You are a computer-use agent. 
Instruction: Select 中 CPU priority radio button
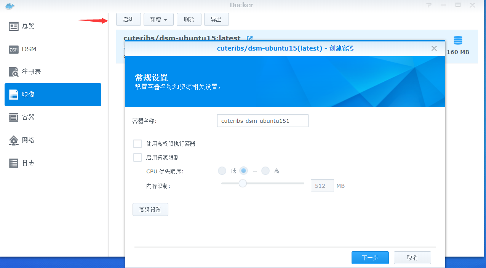click(x=244, y=171)
